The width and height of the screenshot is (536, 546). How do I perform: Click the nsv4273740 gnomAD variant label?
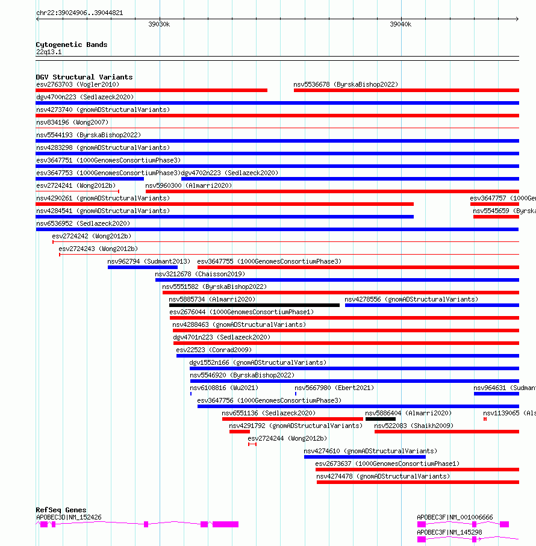click(103, 110)
